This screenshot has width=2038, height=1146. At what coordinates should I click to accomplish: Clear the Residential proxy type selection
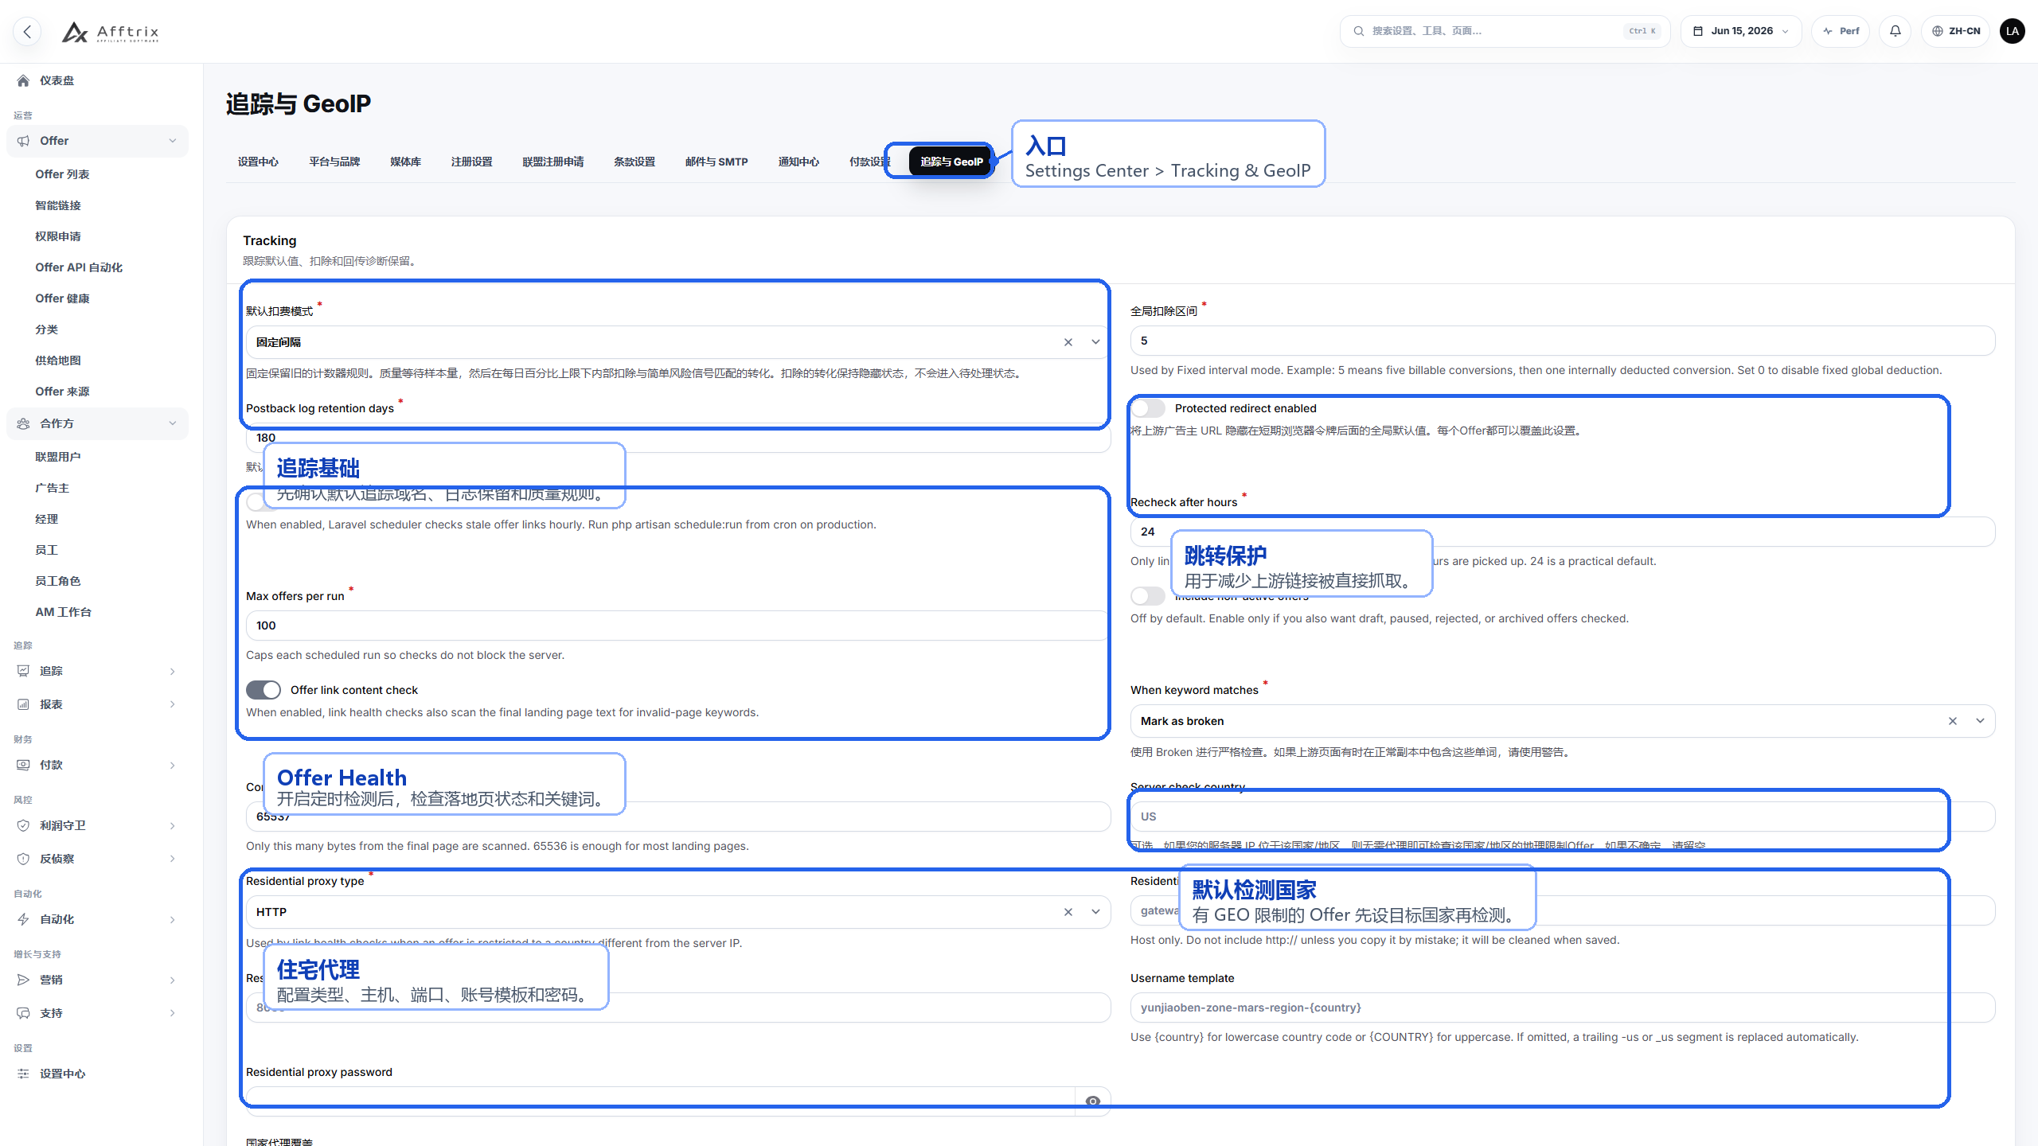1068,912
